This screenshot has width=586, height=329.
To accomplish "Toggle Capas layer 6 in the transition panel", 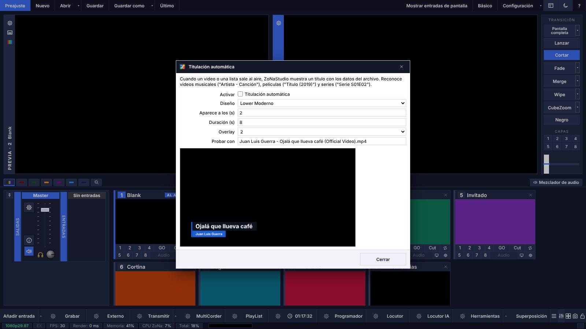I will click(x=557, y=147).
